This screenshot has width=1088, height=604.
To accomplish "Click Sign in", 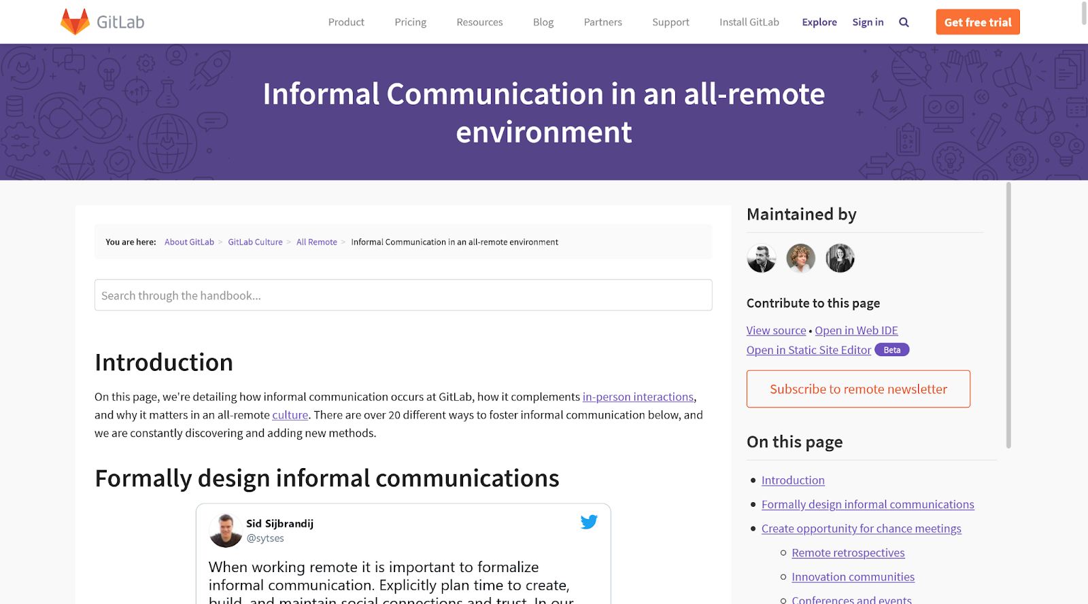I will (868, 22).
